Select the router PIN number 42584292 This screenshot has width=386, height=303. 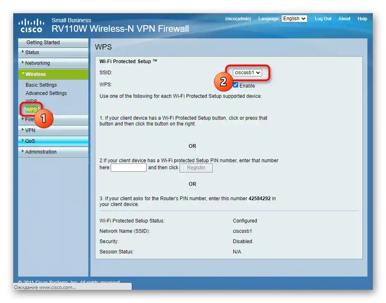tap(260, 199)
